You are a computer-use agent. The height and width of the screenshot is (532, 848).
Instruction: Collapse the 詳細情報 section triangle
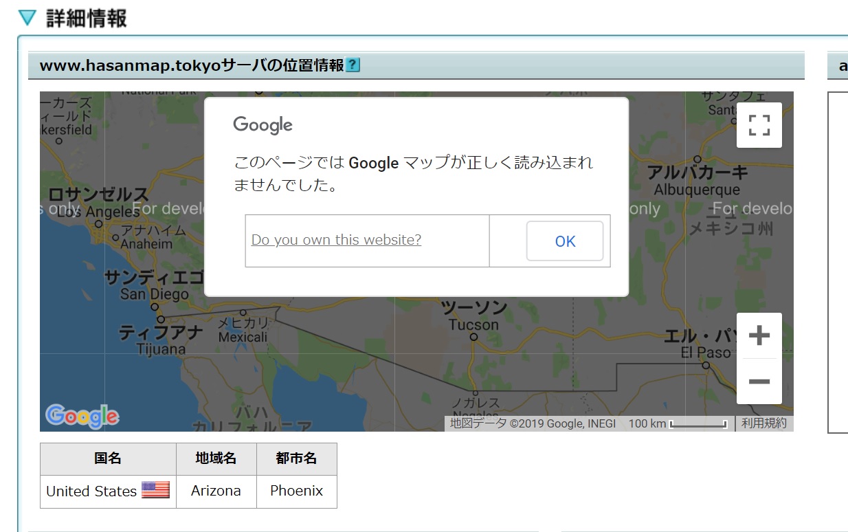(x=27, y=19)
